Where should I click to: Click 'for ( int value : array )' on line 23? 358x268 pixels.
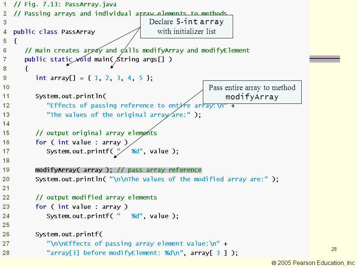[82, 207]
